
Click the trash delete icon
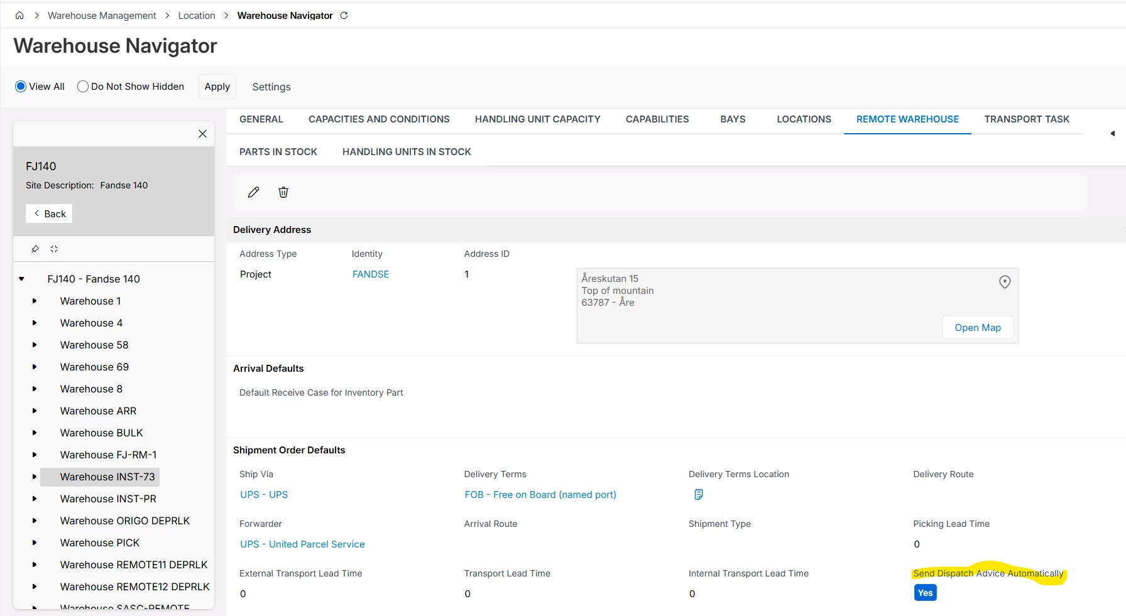pyautogui.click(x=283, y=192)
